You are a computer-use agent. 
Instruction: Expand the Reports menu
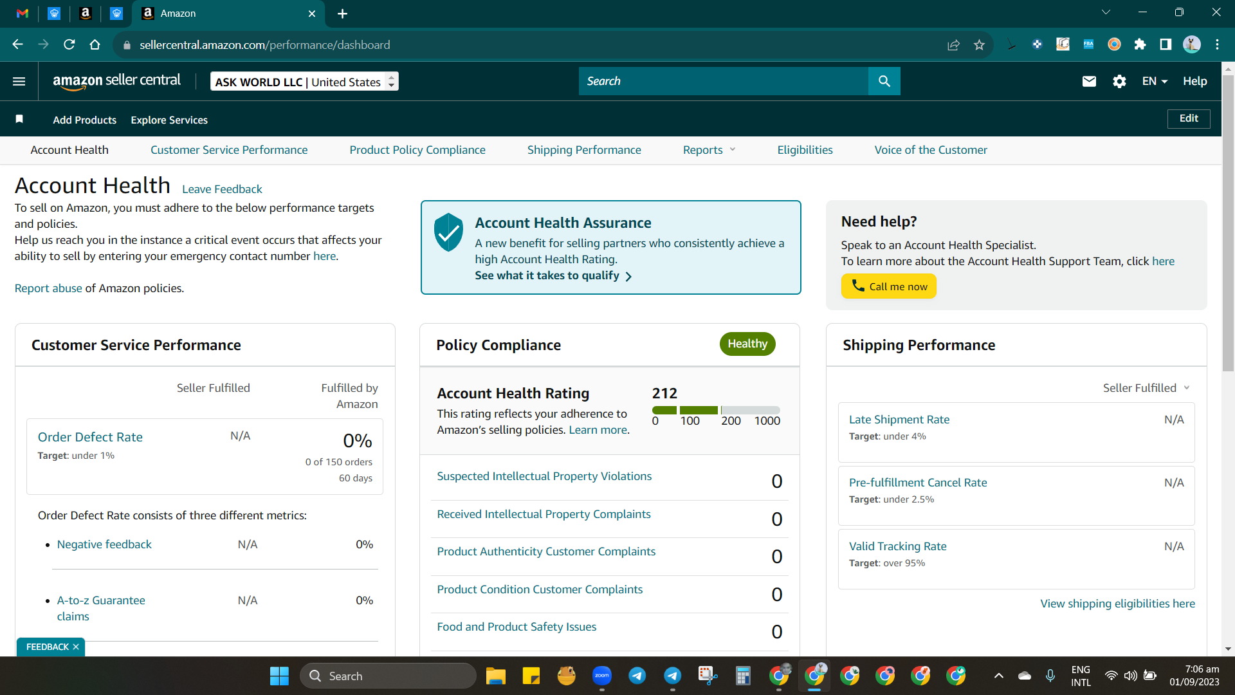click(709, 150)
